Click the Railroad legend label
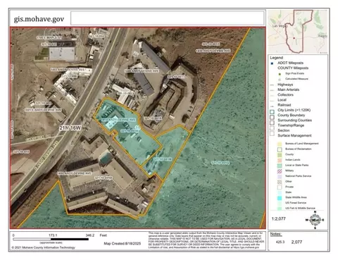338x260 pixels. [284, 105]
